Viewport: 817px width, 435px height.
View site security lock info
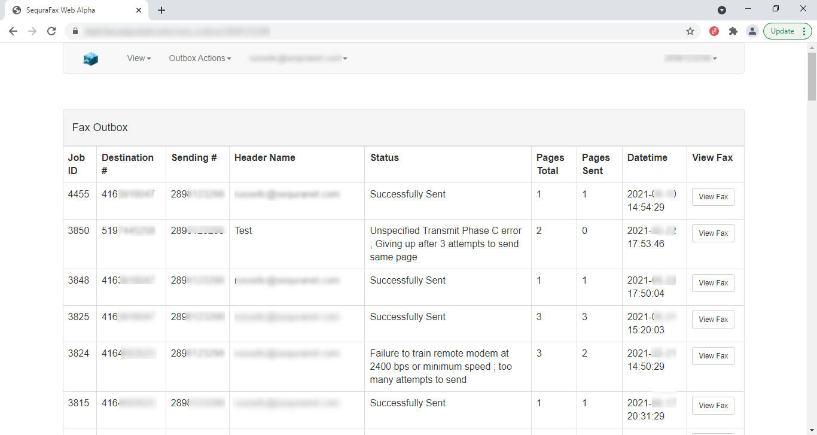pos(75,31)
